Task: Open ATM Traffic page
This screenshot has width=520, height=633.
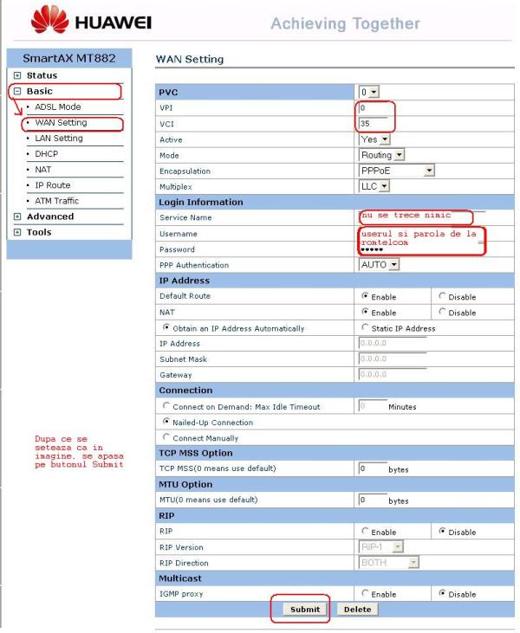Action: 57,201
